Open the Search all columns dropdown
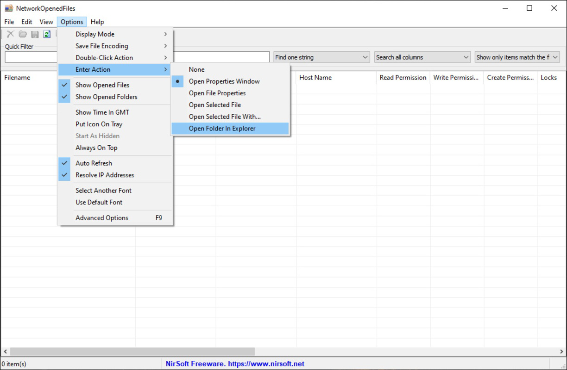567x370 pixels. [422, 57]
